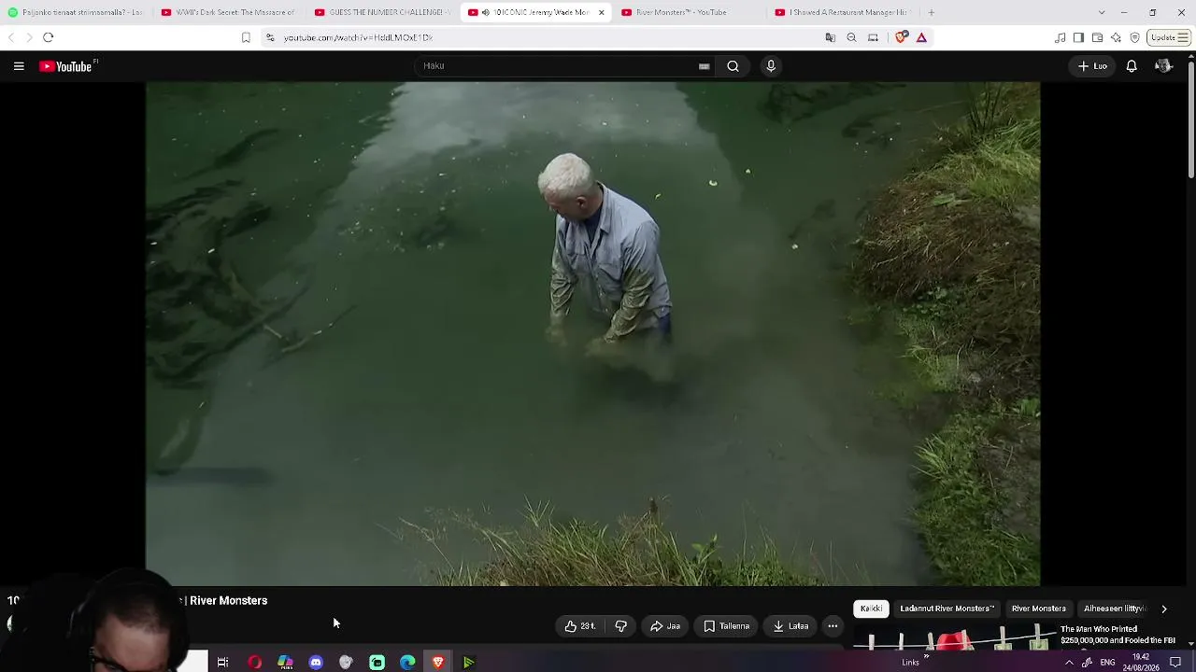Open the ENG language indicator
Viewport: 1196px width, 672px height.
(1107, 663)
